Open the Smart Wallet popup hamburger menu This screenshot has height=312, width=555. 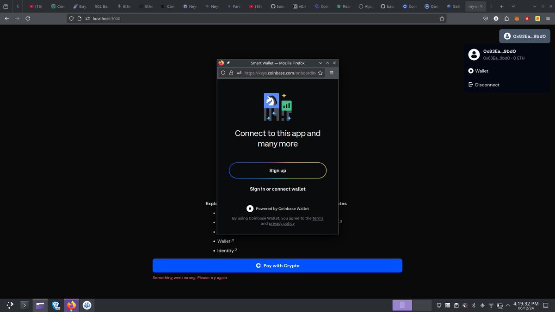[331, 73]
